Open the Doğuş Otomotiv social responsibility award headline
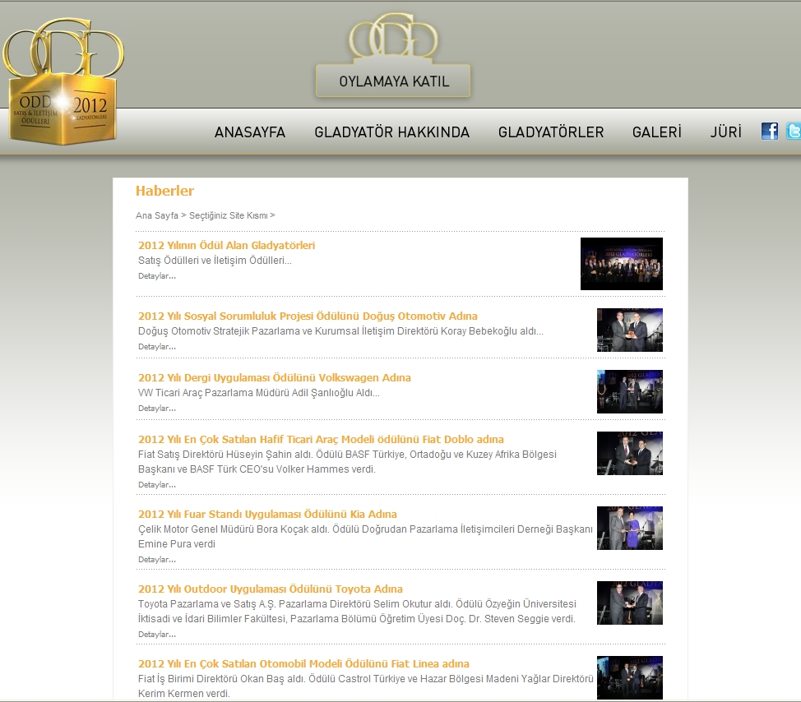The height and width of the screenshot is (702, 801). click(308, 316)
